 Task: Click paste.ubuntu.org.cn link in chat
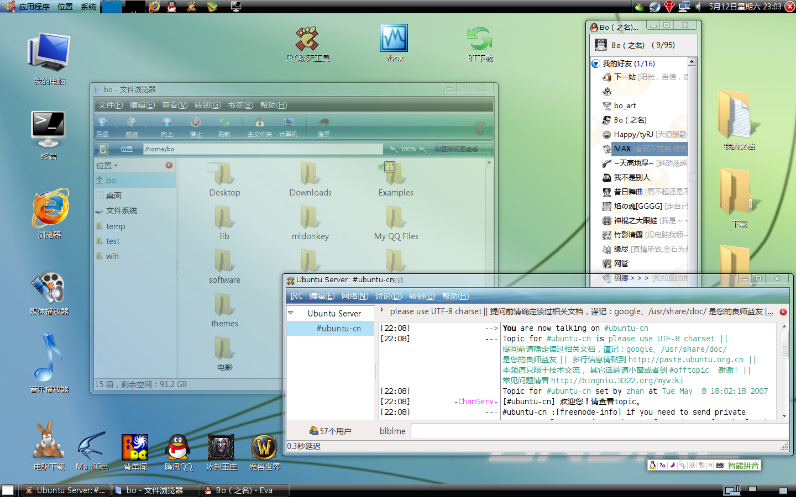686,359
